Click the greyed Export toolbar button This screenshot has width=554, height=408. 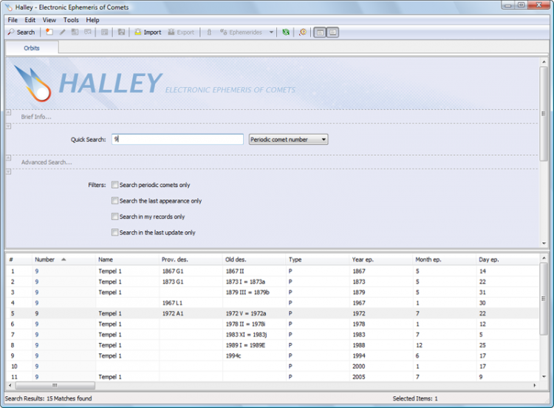181,33
